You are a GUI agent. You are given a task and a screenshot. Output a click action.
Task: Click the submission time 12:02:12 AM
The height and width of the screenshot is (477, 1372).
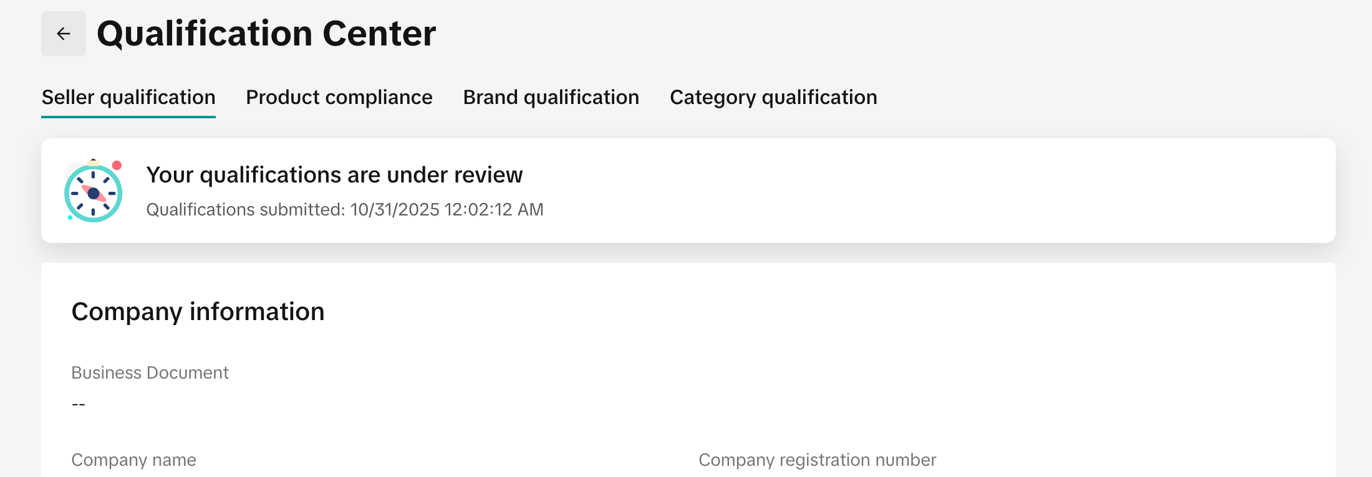[494, 210]
